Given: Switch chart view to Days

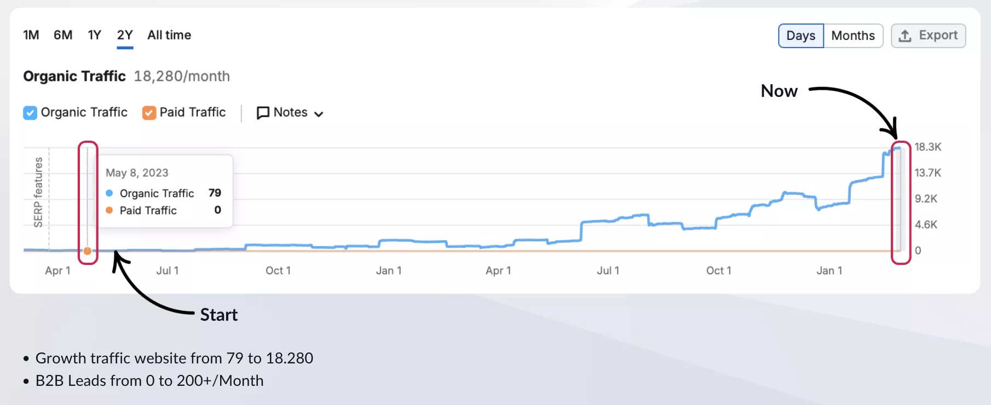Looking at the screenshot, I should (x=800, y=36).
